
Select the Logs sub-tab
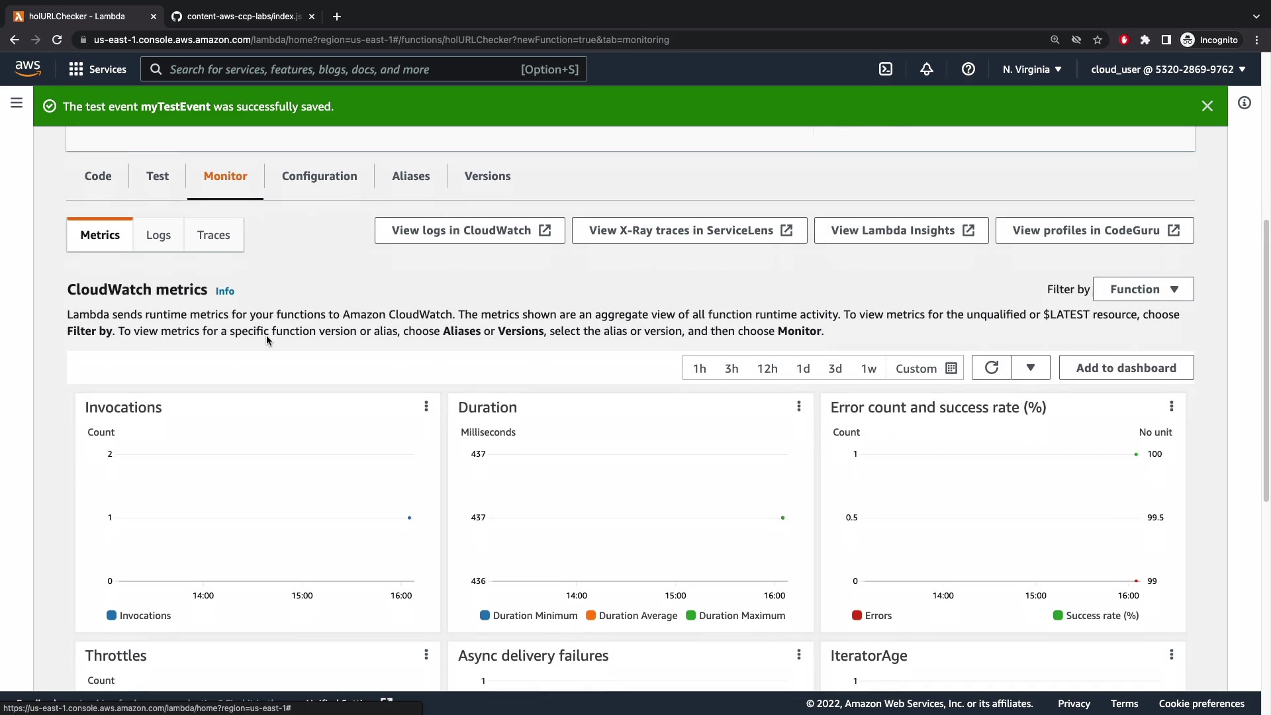coord(158,235)
